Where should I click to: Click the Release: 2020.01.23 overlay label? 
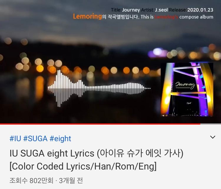tap(191, 10)
